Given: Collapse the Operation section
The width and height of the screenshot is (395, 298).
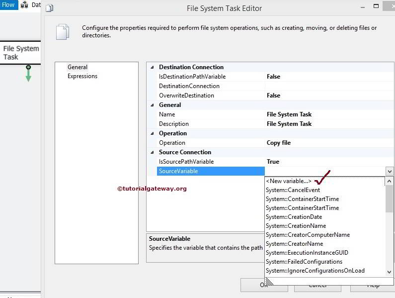Looking at the screenshot, I should (x=152, y=133).
